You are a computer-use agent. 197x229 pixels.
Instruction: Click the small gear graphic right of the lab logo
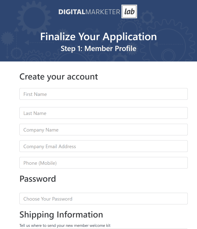point(147,18)
